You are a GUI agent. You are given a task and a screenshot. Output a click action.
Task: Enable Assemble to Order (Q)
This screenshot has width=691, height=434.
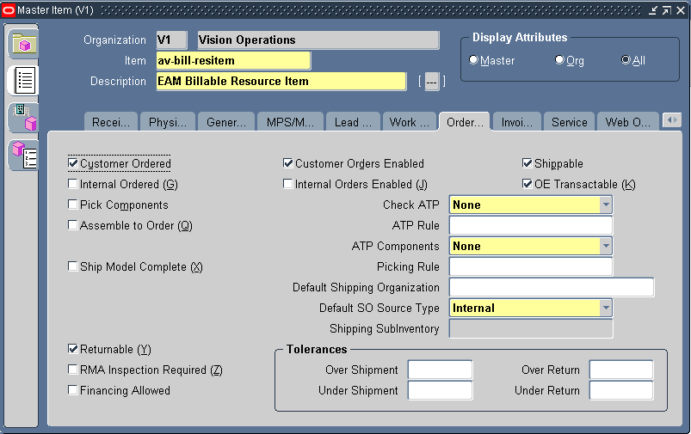[72, 225]
